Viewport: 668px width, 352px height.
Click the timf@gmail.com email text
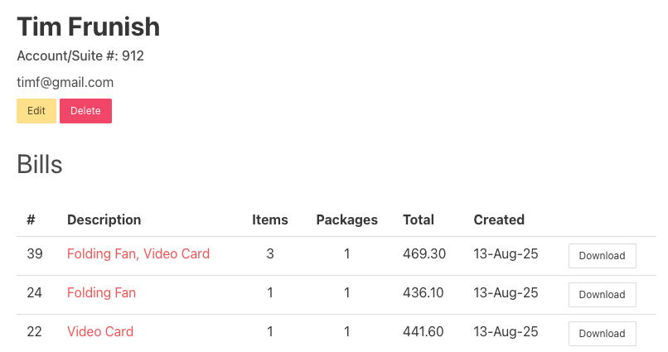click(x=65, y=82)
